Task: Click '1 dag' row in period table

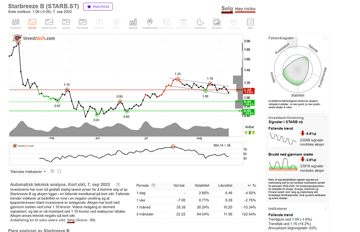Action: coord(197,193)
